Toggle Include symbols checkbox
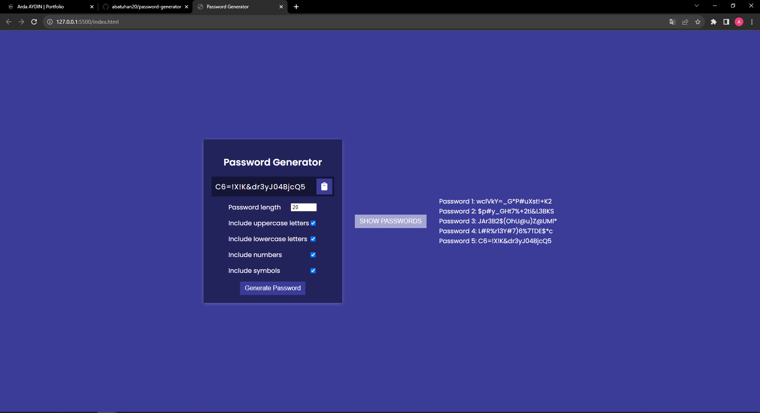Screen dimensions: 760x413 (313, 271)
